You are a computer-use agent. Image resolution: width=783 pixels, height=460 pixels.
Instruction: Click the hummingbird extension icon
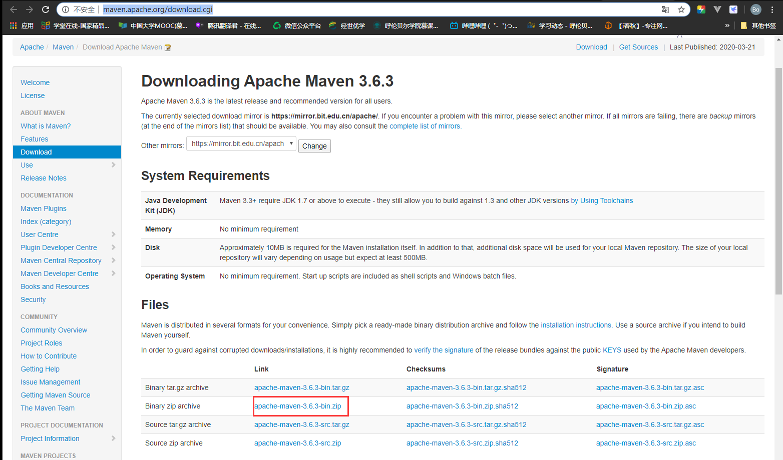(x=733, y=9)
